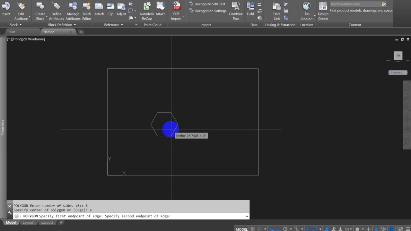This screenshot has height=231, width=411.
Task: Switch to the Model tab
Action: [x=11, y=222]
